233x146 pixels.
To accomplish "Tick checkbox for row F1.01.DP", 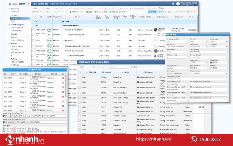I will [x=33, y=46].
